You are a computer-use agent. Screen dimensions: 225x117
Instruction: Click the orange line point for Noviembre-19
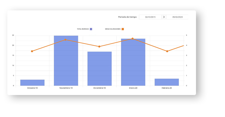65,40
